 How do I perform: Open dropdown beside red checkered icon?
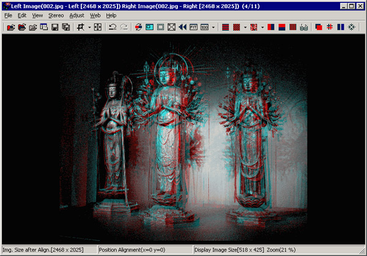(245, 27)
